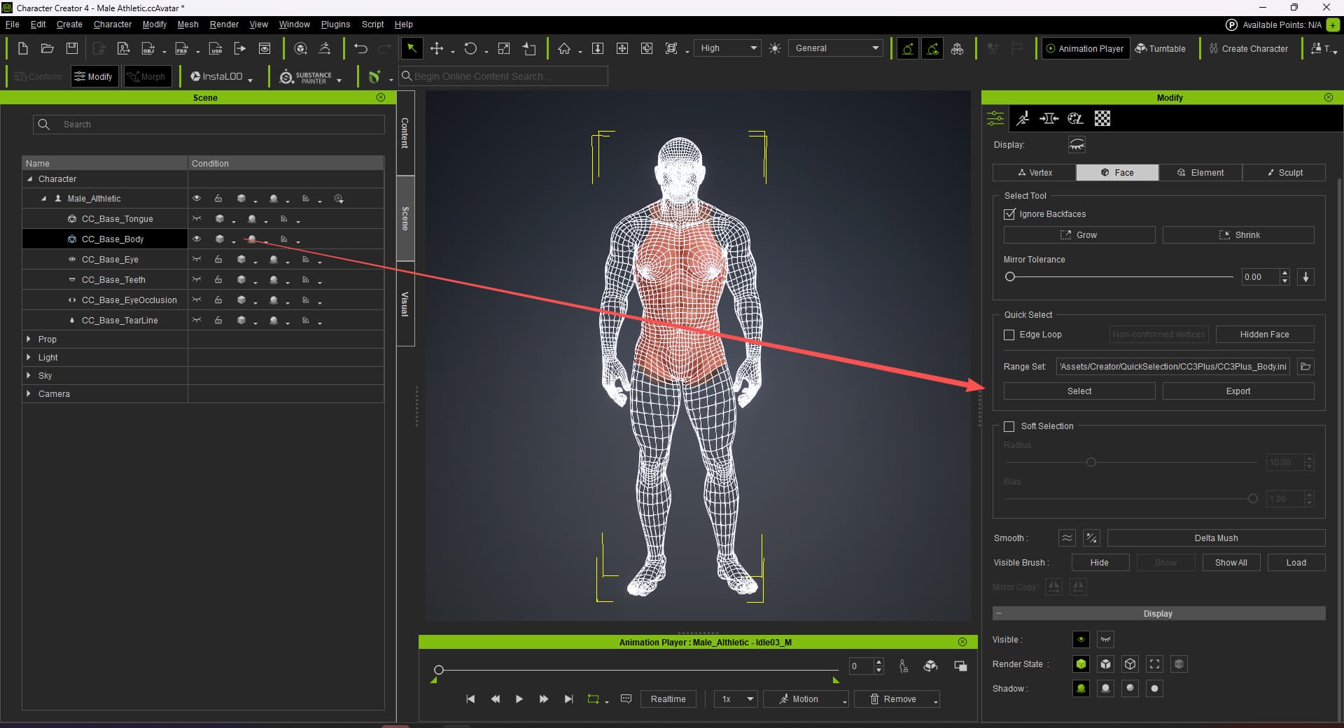
Task: Toggle visibility eye for CC_Base_Body
Action: pyautogui.click(x=197, y=239)
